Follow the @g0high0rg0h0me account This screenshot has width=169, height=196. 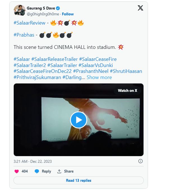[x=68, y=14]
